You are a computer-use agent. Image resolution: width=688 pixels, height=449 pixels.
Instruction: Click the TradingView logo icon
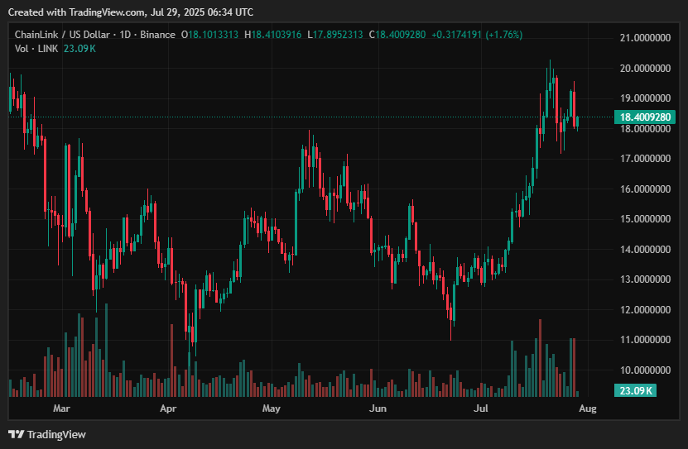pyautogui.click(x=16, y=434)
